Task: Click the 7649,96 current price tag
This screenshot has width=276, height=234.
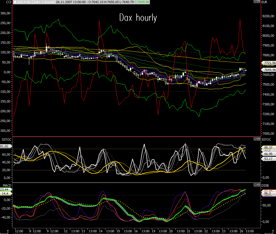Action: click(269, 69)
